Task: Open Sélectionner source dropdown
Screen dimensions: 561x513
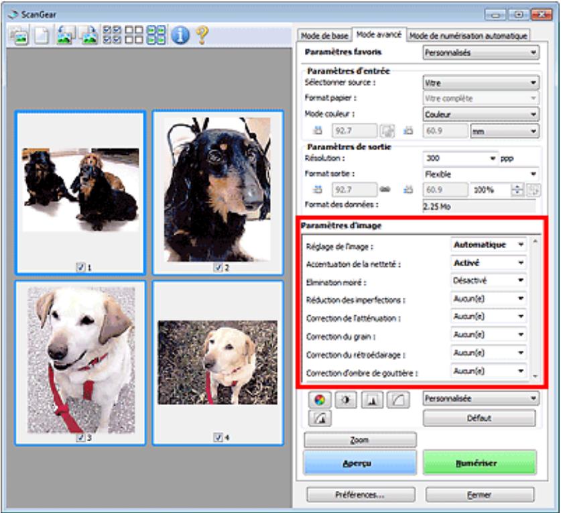Action: coord(481,82)
